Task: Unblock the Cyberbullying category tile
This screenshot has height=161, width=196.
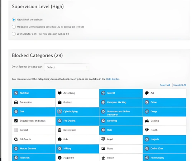Action: point(77,112)
